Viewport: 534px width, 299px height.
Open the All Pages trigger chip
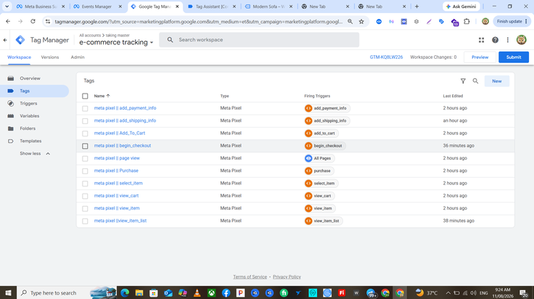pyautogui.click(x=319, y=158)
